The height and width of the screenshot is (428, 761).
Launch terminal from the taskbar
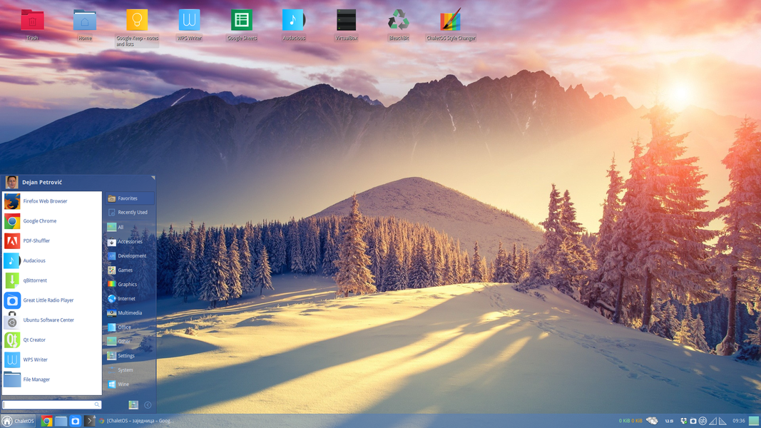90,421
